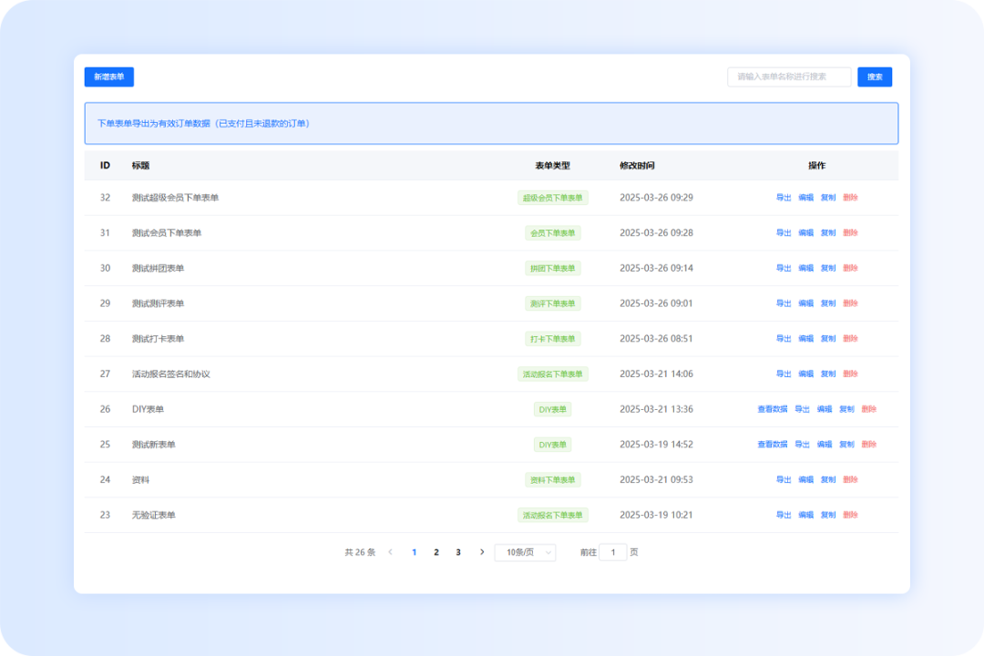Viewport: 984px width, 656px height.
Task: View data for 测试新表单 row
Action: (x=772, y=445)
